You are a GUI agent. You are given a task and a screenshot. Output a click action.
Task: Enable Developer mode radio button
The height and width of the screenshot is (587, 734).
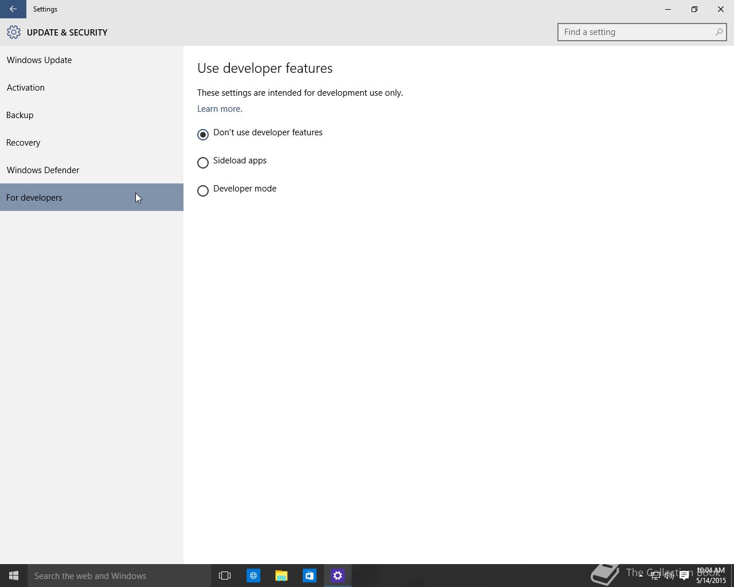[x=202, y=191]
